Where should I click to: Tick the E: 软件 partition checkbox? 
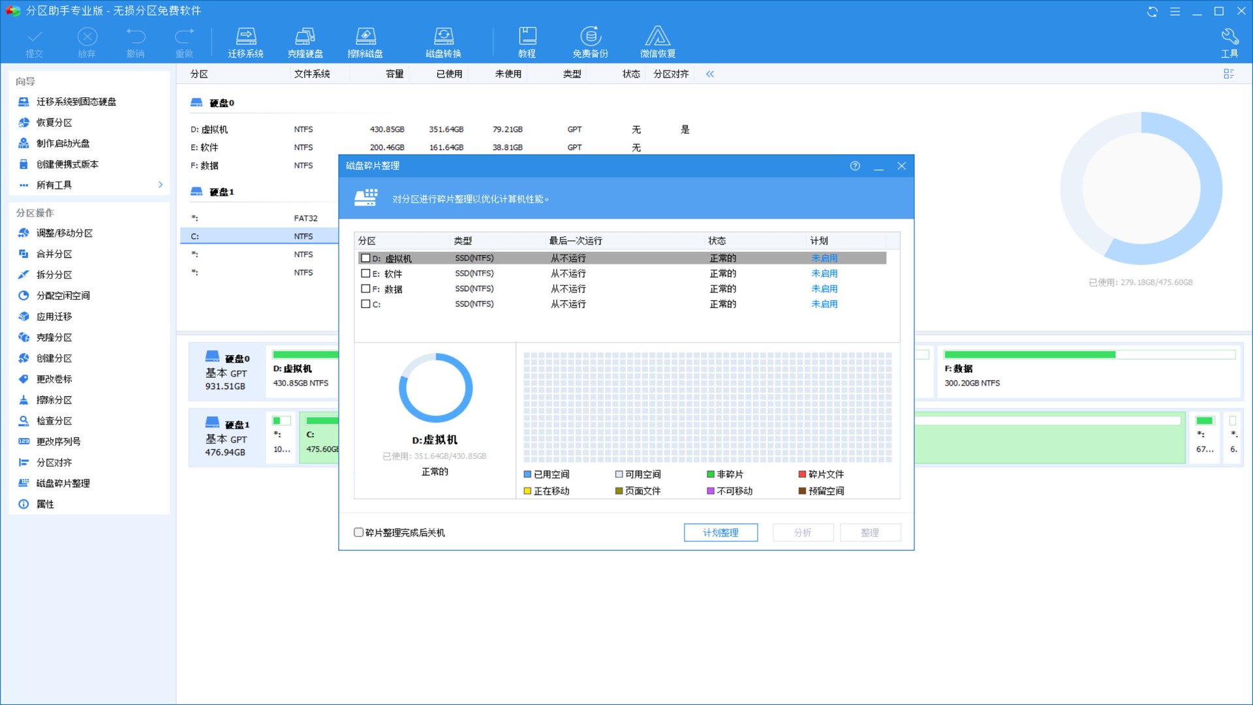pos(365,274)
